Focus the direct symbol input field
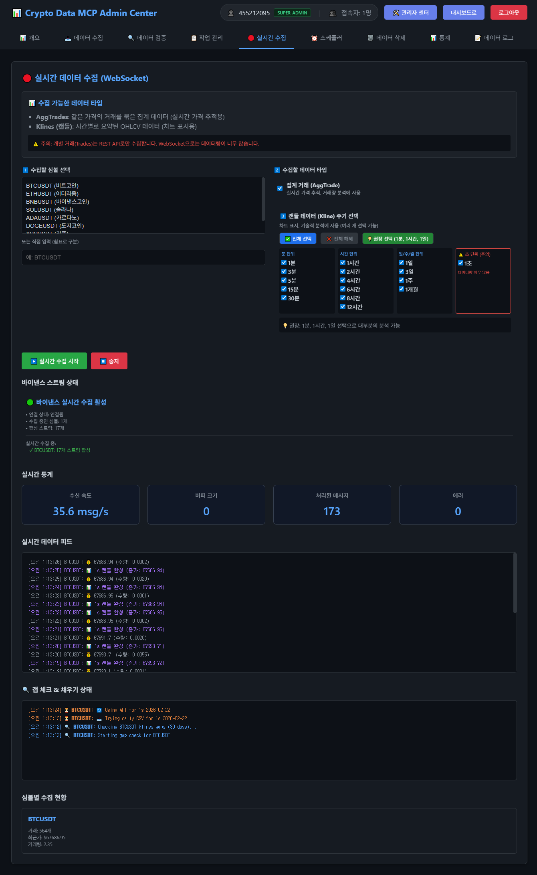537x875 pixels. [143, 257]
